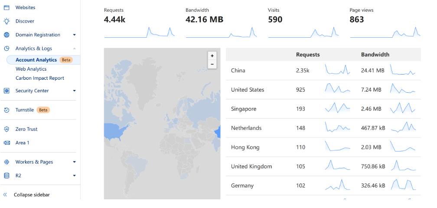Click the Area 1 envelope icon
Screen dimensions: 437x208
(x=7, y=143)
